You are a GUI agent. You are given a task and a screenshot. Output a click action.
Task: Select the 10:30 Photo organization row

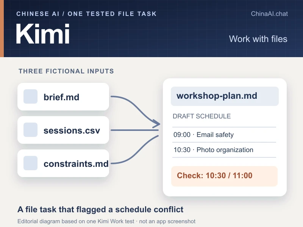tap(224, 150)
